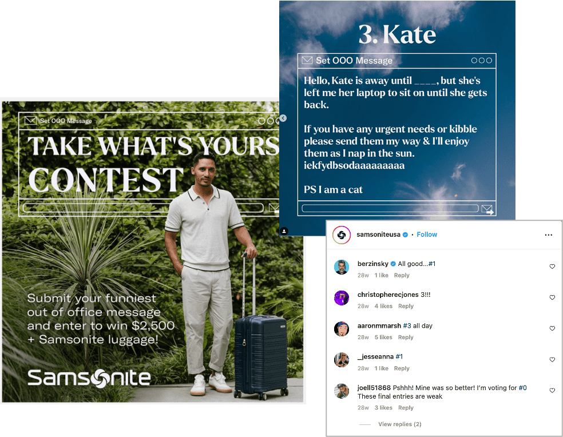Expand View replies (2) thread
Viewport: 563px width, 437px height.
click(x=399, y=424)
